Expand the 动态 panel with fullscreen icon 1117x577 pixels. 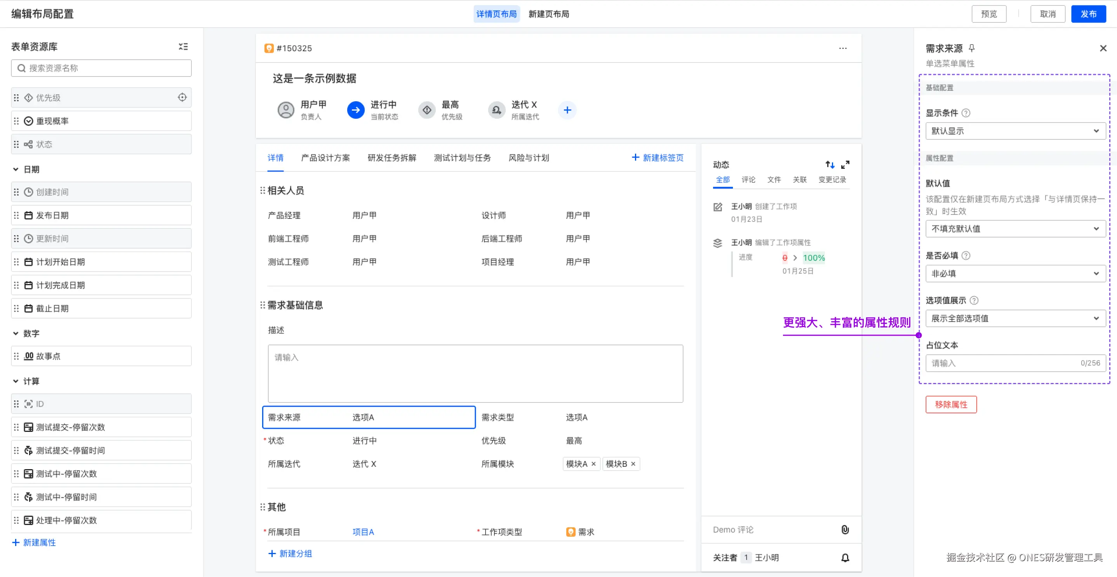[845, 165]
